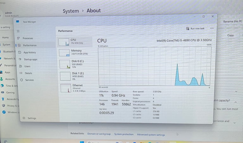Click the Users people icon
Viewport: 243px width, 143px height.
coord(21,66)
